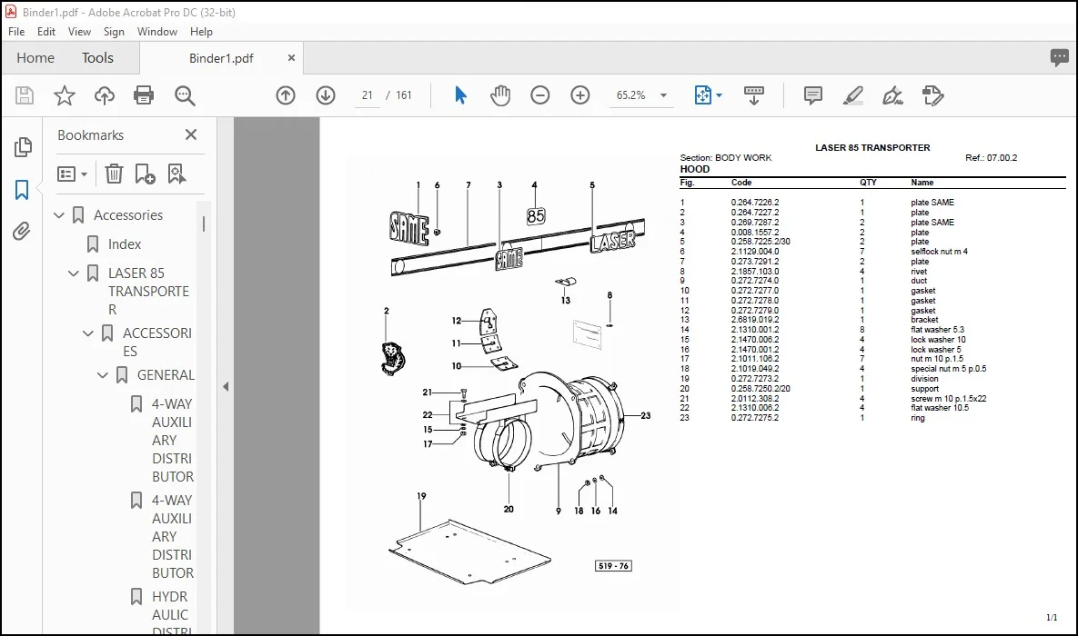Click the '519 - 76' drawing label
Viewport: 1078px width, 636px height.
click(613, 566)
